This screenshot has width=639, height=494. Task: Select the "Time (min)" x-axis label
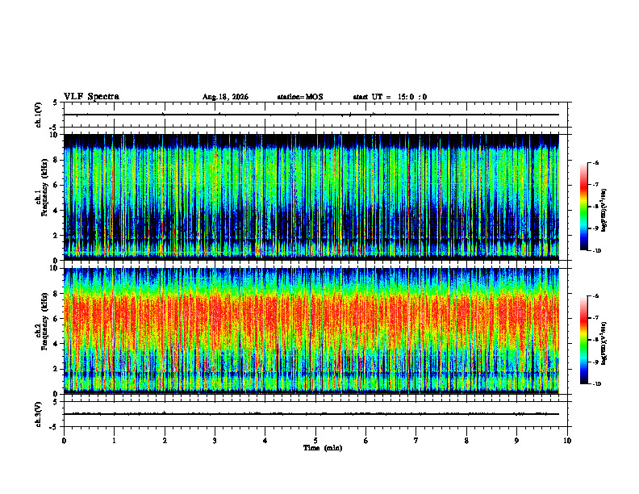[323, 448]
